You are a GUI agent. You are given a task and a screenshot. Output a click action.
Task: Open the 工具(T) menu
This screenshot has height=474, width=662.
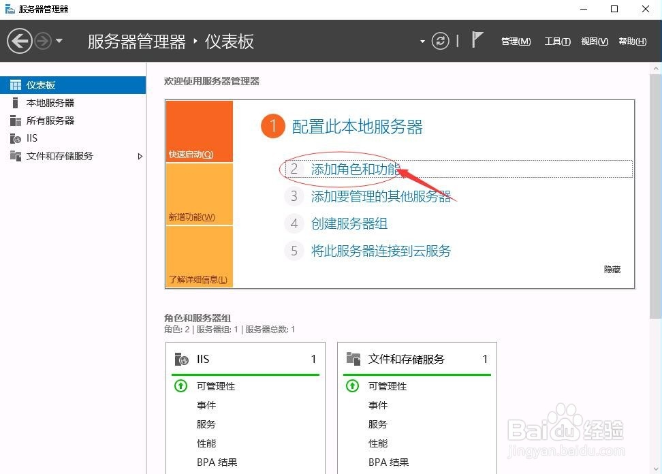[x=557, y=41]
